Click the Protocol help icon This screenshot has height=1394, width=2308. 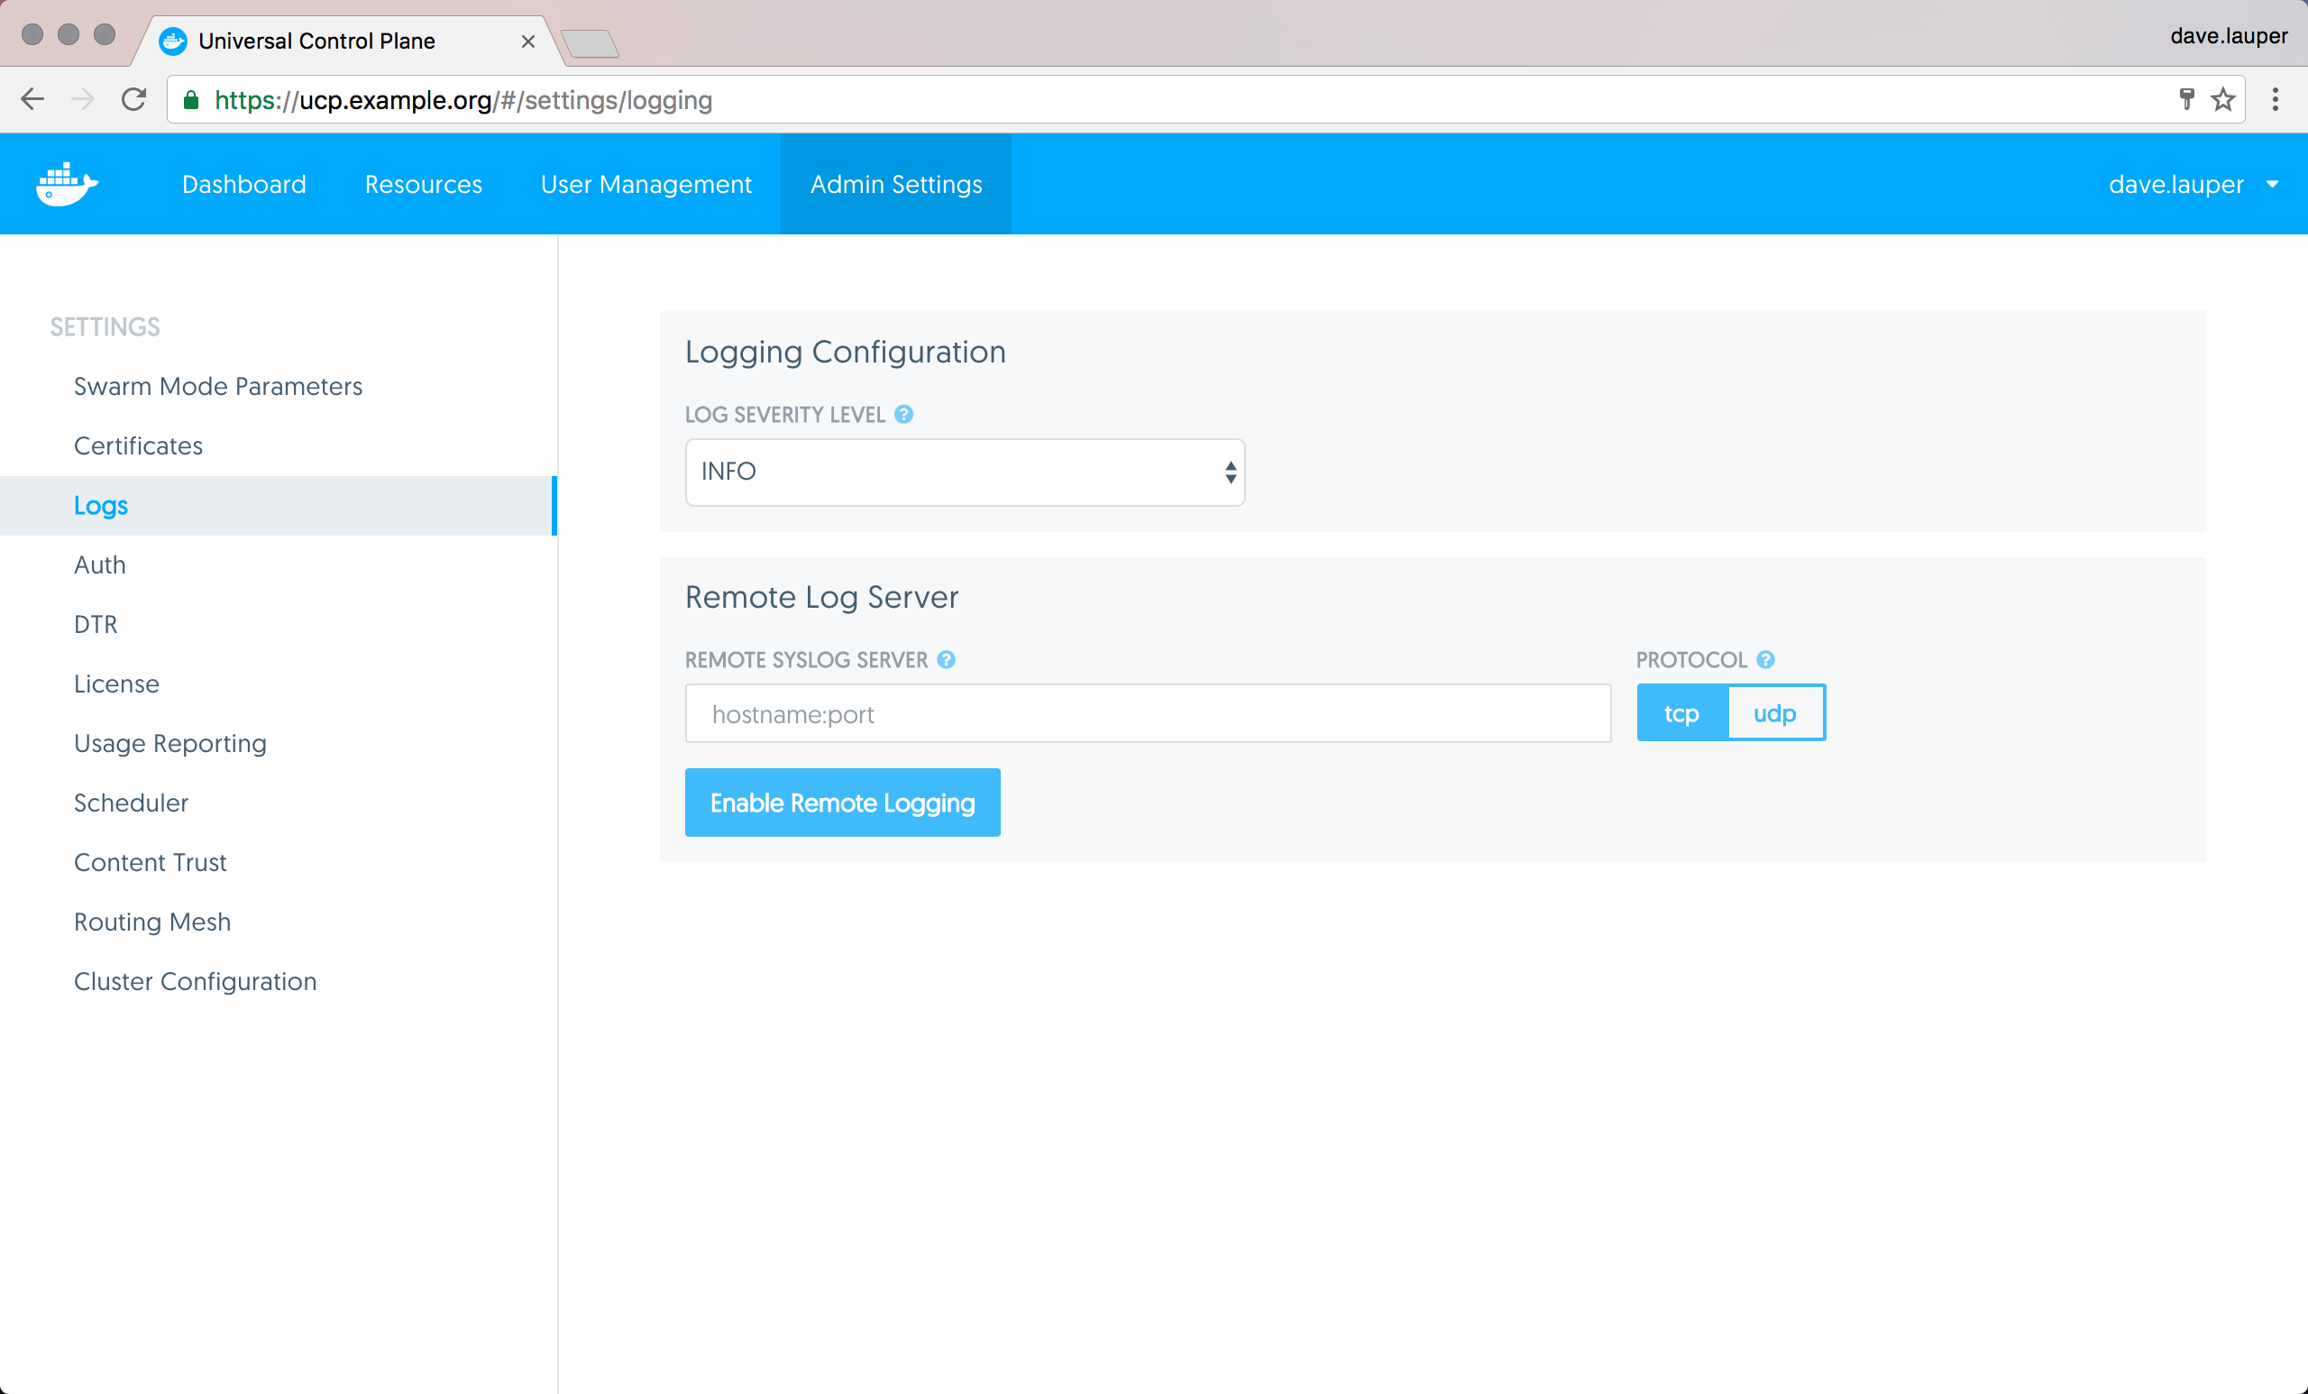tap(1765, 659)
